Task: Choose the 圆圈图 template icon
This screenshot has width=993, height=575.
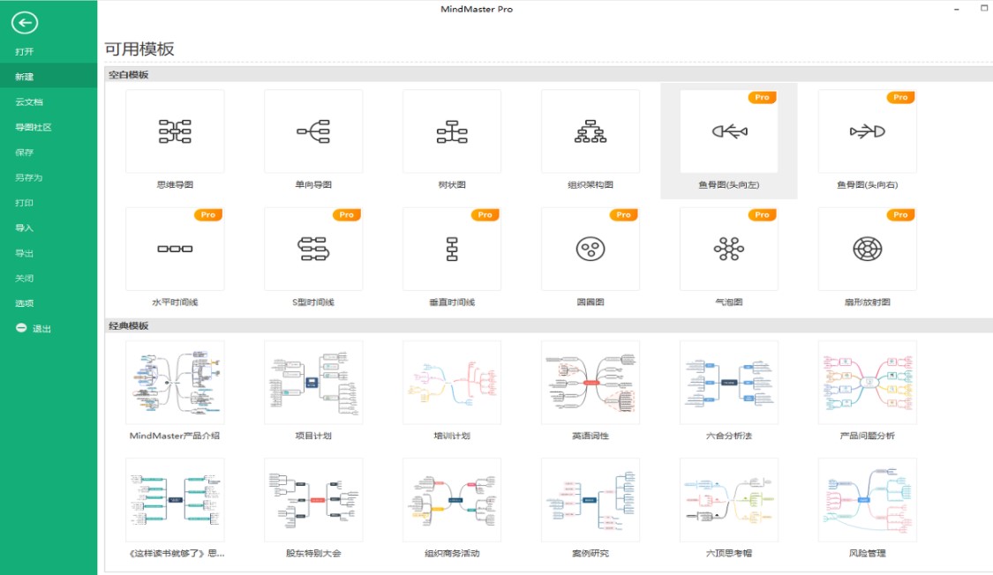Action: click(591, 249)
